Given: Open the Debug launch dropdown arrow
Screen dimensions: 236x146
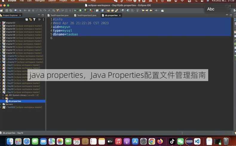Looking at the screenshot, I should tap(77, 10).
